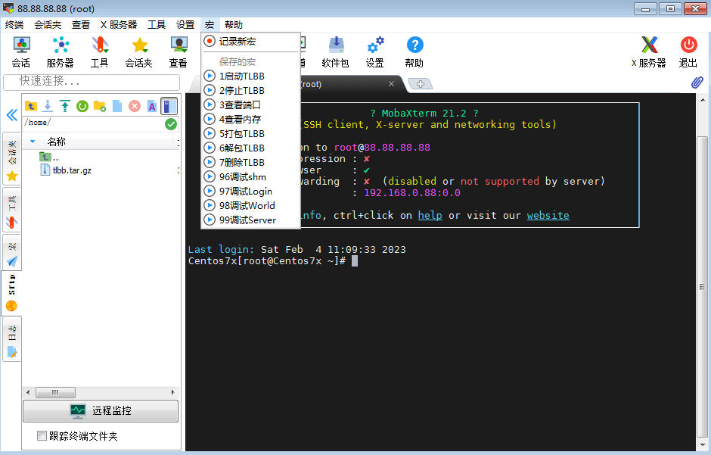The height and width of the screenshot is (455, 711).
Task: Click download selected files arrow icon
Action: point(48,106)
